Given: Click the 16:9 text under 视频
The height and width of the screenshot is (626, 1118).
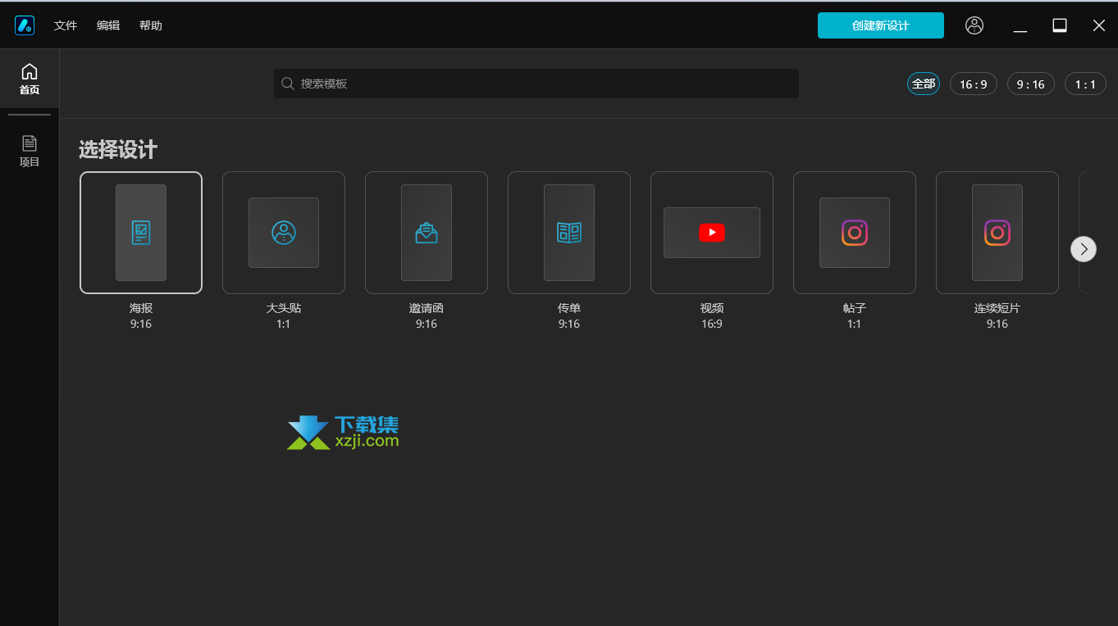Looking at the screenshot, I should point(712,324).
